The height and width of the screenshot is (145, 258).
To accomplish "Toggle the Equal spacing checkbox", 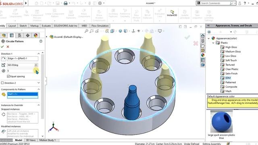I will 8,76.
